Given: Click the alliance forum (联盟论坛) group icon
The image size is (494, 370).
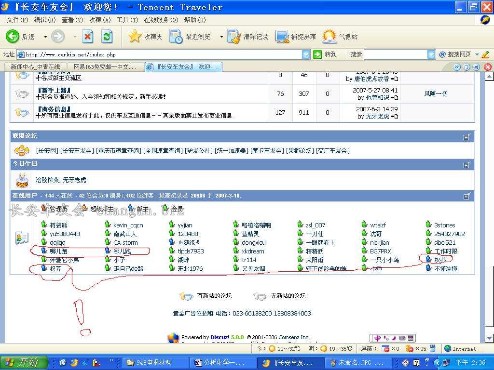Looking at the screenshot, I should tap(22, 150).
